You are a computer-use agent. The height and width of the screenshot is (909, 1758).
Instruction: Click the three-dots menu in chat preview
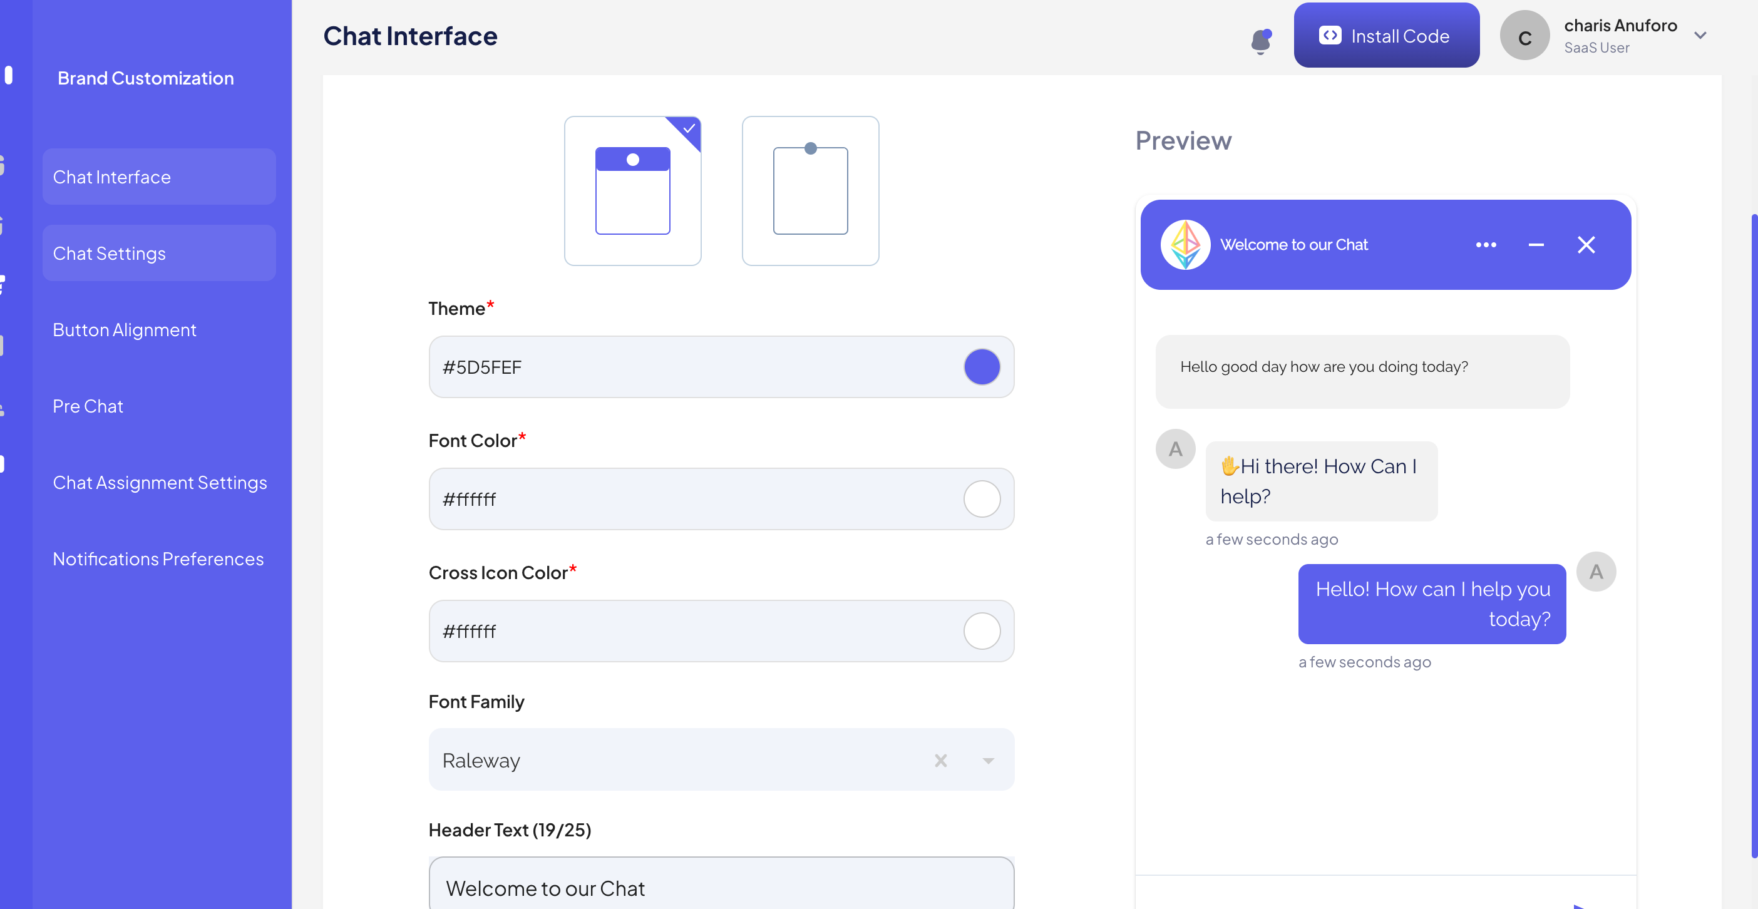[x=1486, y=245]
